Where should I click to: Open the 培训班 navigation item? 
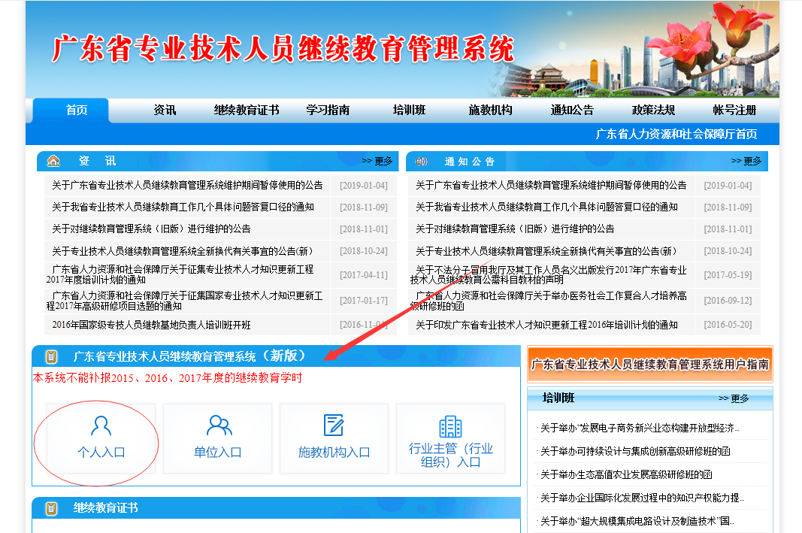click(x=409, y=110)
